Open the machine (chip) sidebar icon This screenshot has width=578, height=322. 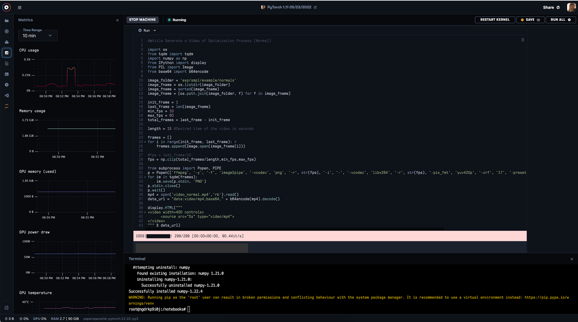pyautogui.click(x=7, y=31)
